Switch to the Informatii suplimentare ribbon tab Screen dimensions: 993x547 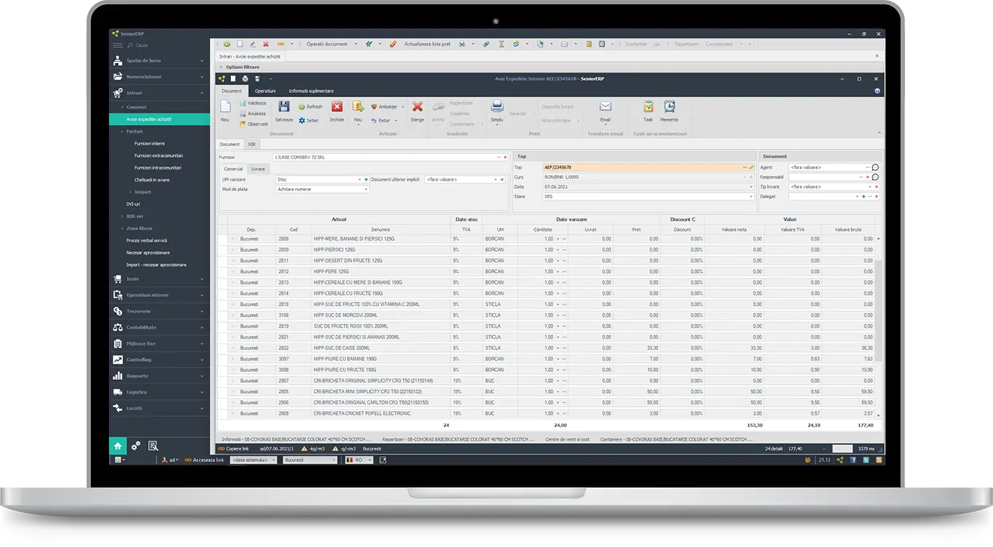(311, 91)
